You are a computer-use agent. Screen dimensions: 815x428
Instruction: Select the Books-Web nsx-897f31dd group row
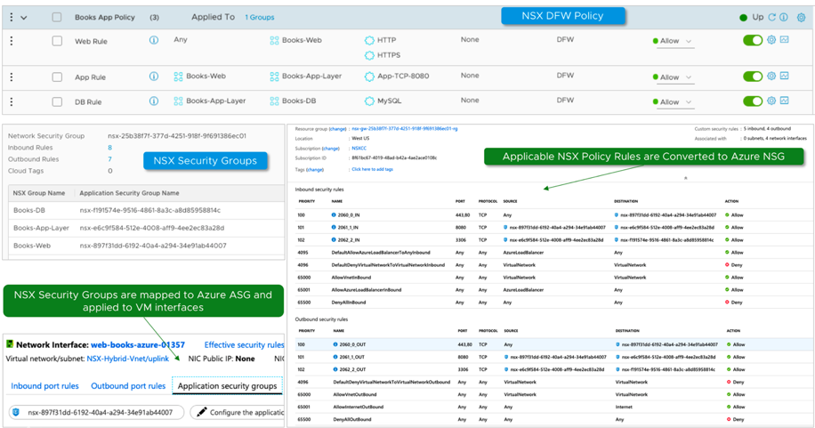[x=146, y=246]
